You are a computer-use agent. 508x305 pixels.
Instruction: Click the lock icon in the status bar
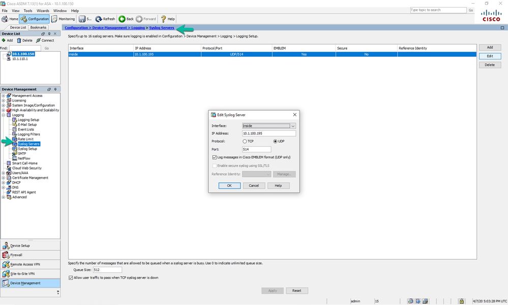[462, 301]
